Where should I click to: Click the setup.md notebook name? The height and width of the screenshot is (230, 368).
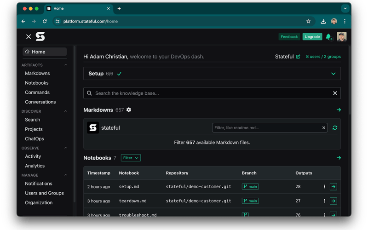click(x=129, y=187)
